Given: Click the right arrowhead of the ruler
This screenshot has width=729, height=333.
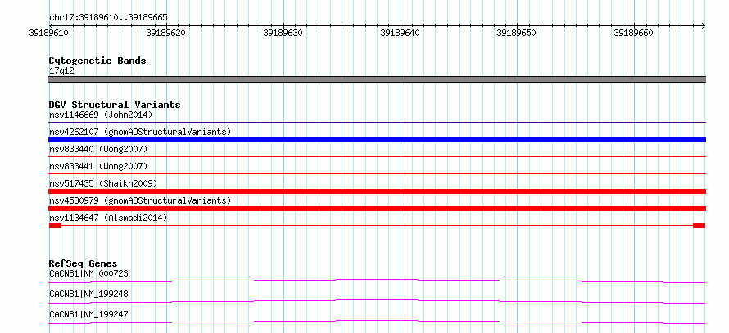Looking at the screenshot, I should [704, 25].
